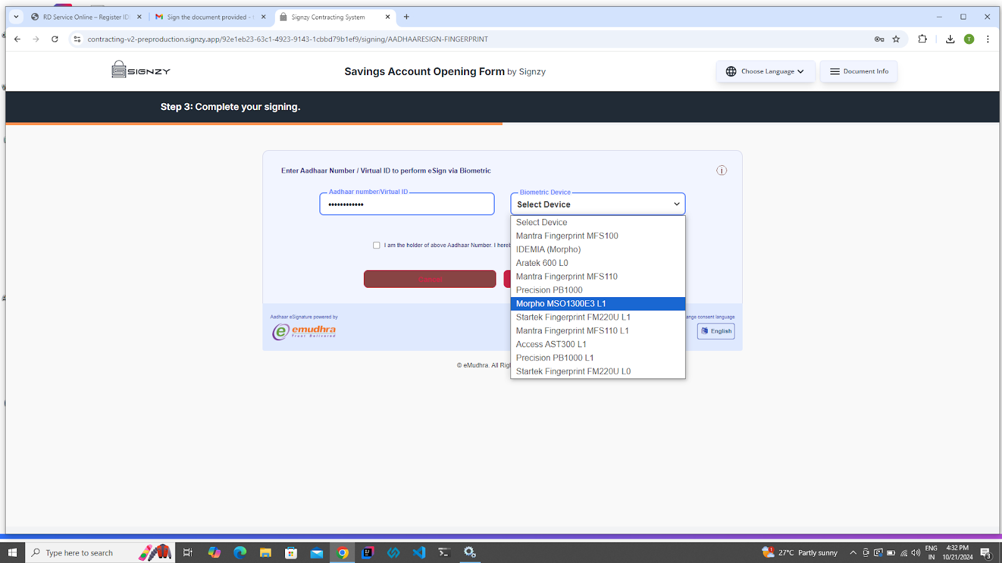
Task: Open IntelliJ IDEA from the taskbar
Action: tap(368, 552)
